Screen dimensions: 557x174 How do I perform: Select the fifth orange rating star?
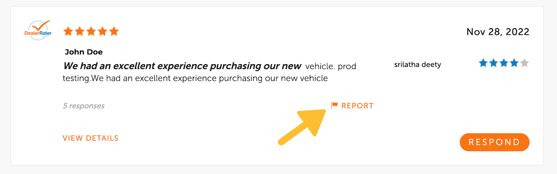coord(114,31)
